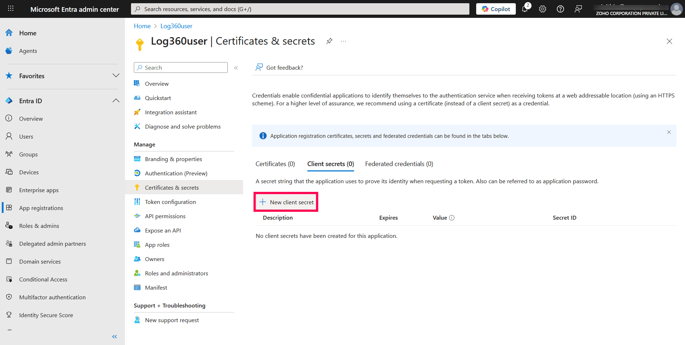Open the feedback person icon in top bar
This screenshot has height=345, width=685.
pyautogui.click(x=578, y=9)
